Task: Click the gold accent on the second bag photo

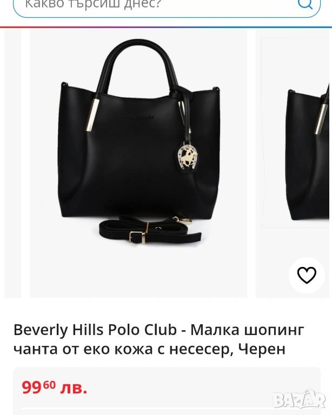Action: (321, 119)
